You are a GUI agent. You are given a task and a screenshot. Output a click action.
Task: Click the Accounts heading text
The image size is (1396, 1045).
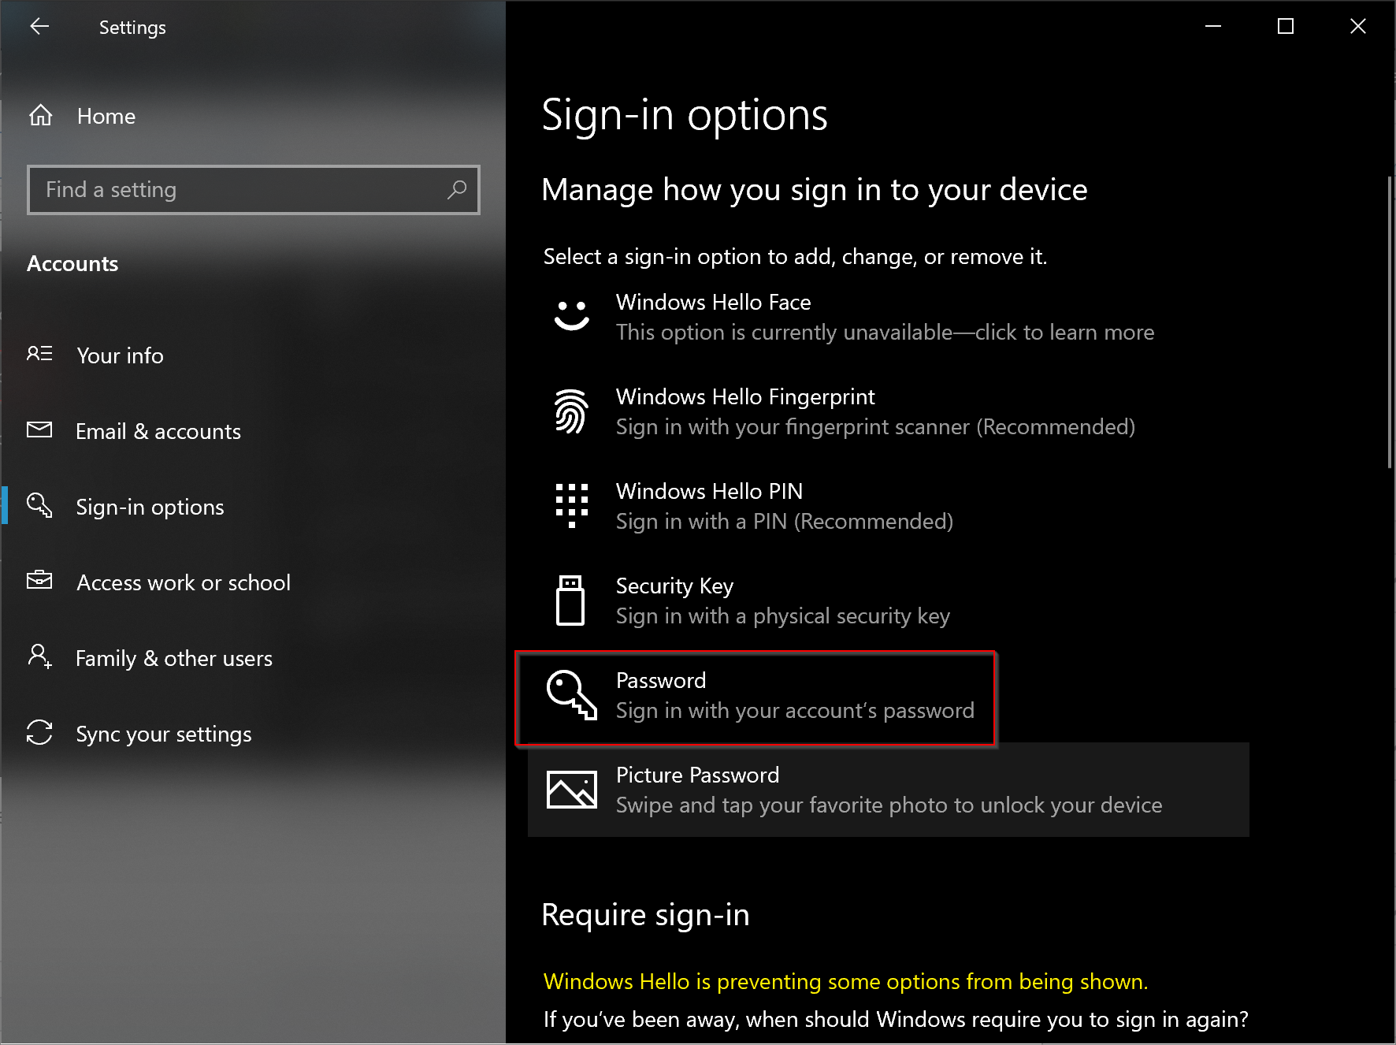72,264
